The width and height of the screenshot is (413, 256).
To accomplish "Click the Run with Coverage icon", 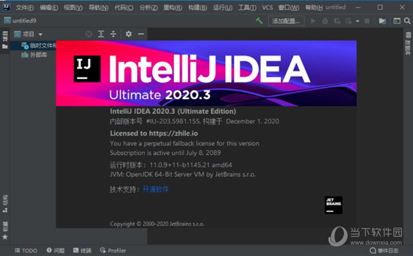I will [337, 21].
